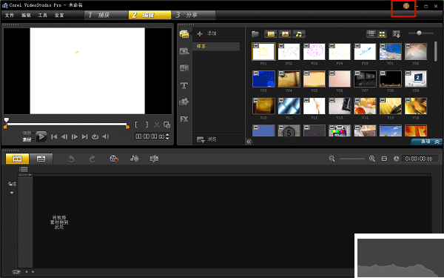Screen dimensions: 444x278
Task: Collapse the library folder panel with double chevron
Action: pyautogui.click(x=249, y=142)
